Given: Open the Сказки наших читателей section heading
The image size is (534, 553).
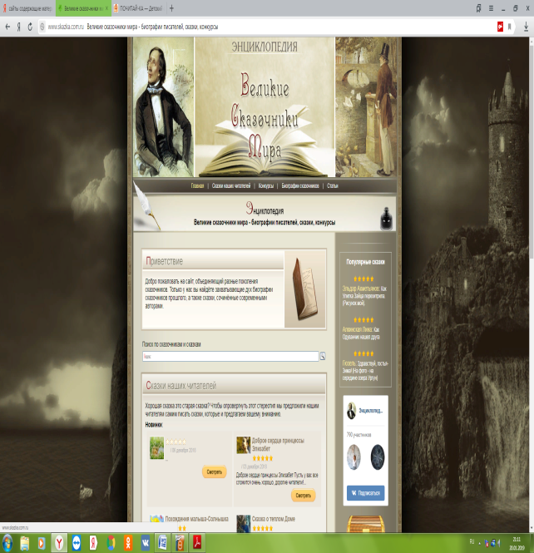Looking at the screenshot, I should point(181,386).
